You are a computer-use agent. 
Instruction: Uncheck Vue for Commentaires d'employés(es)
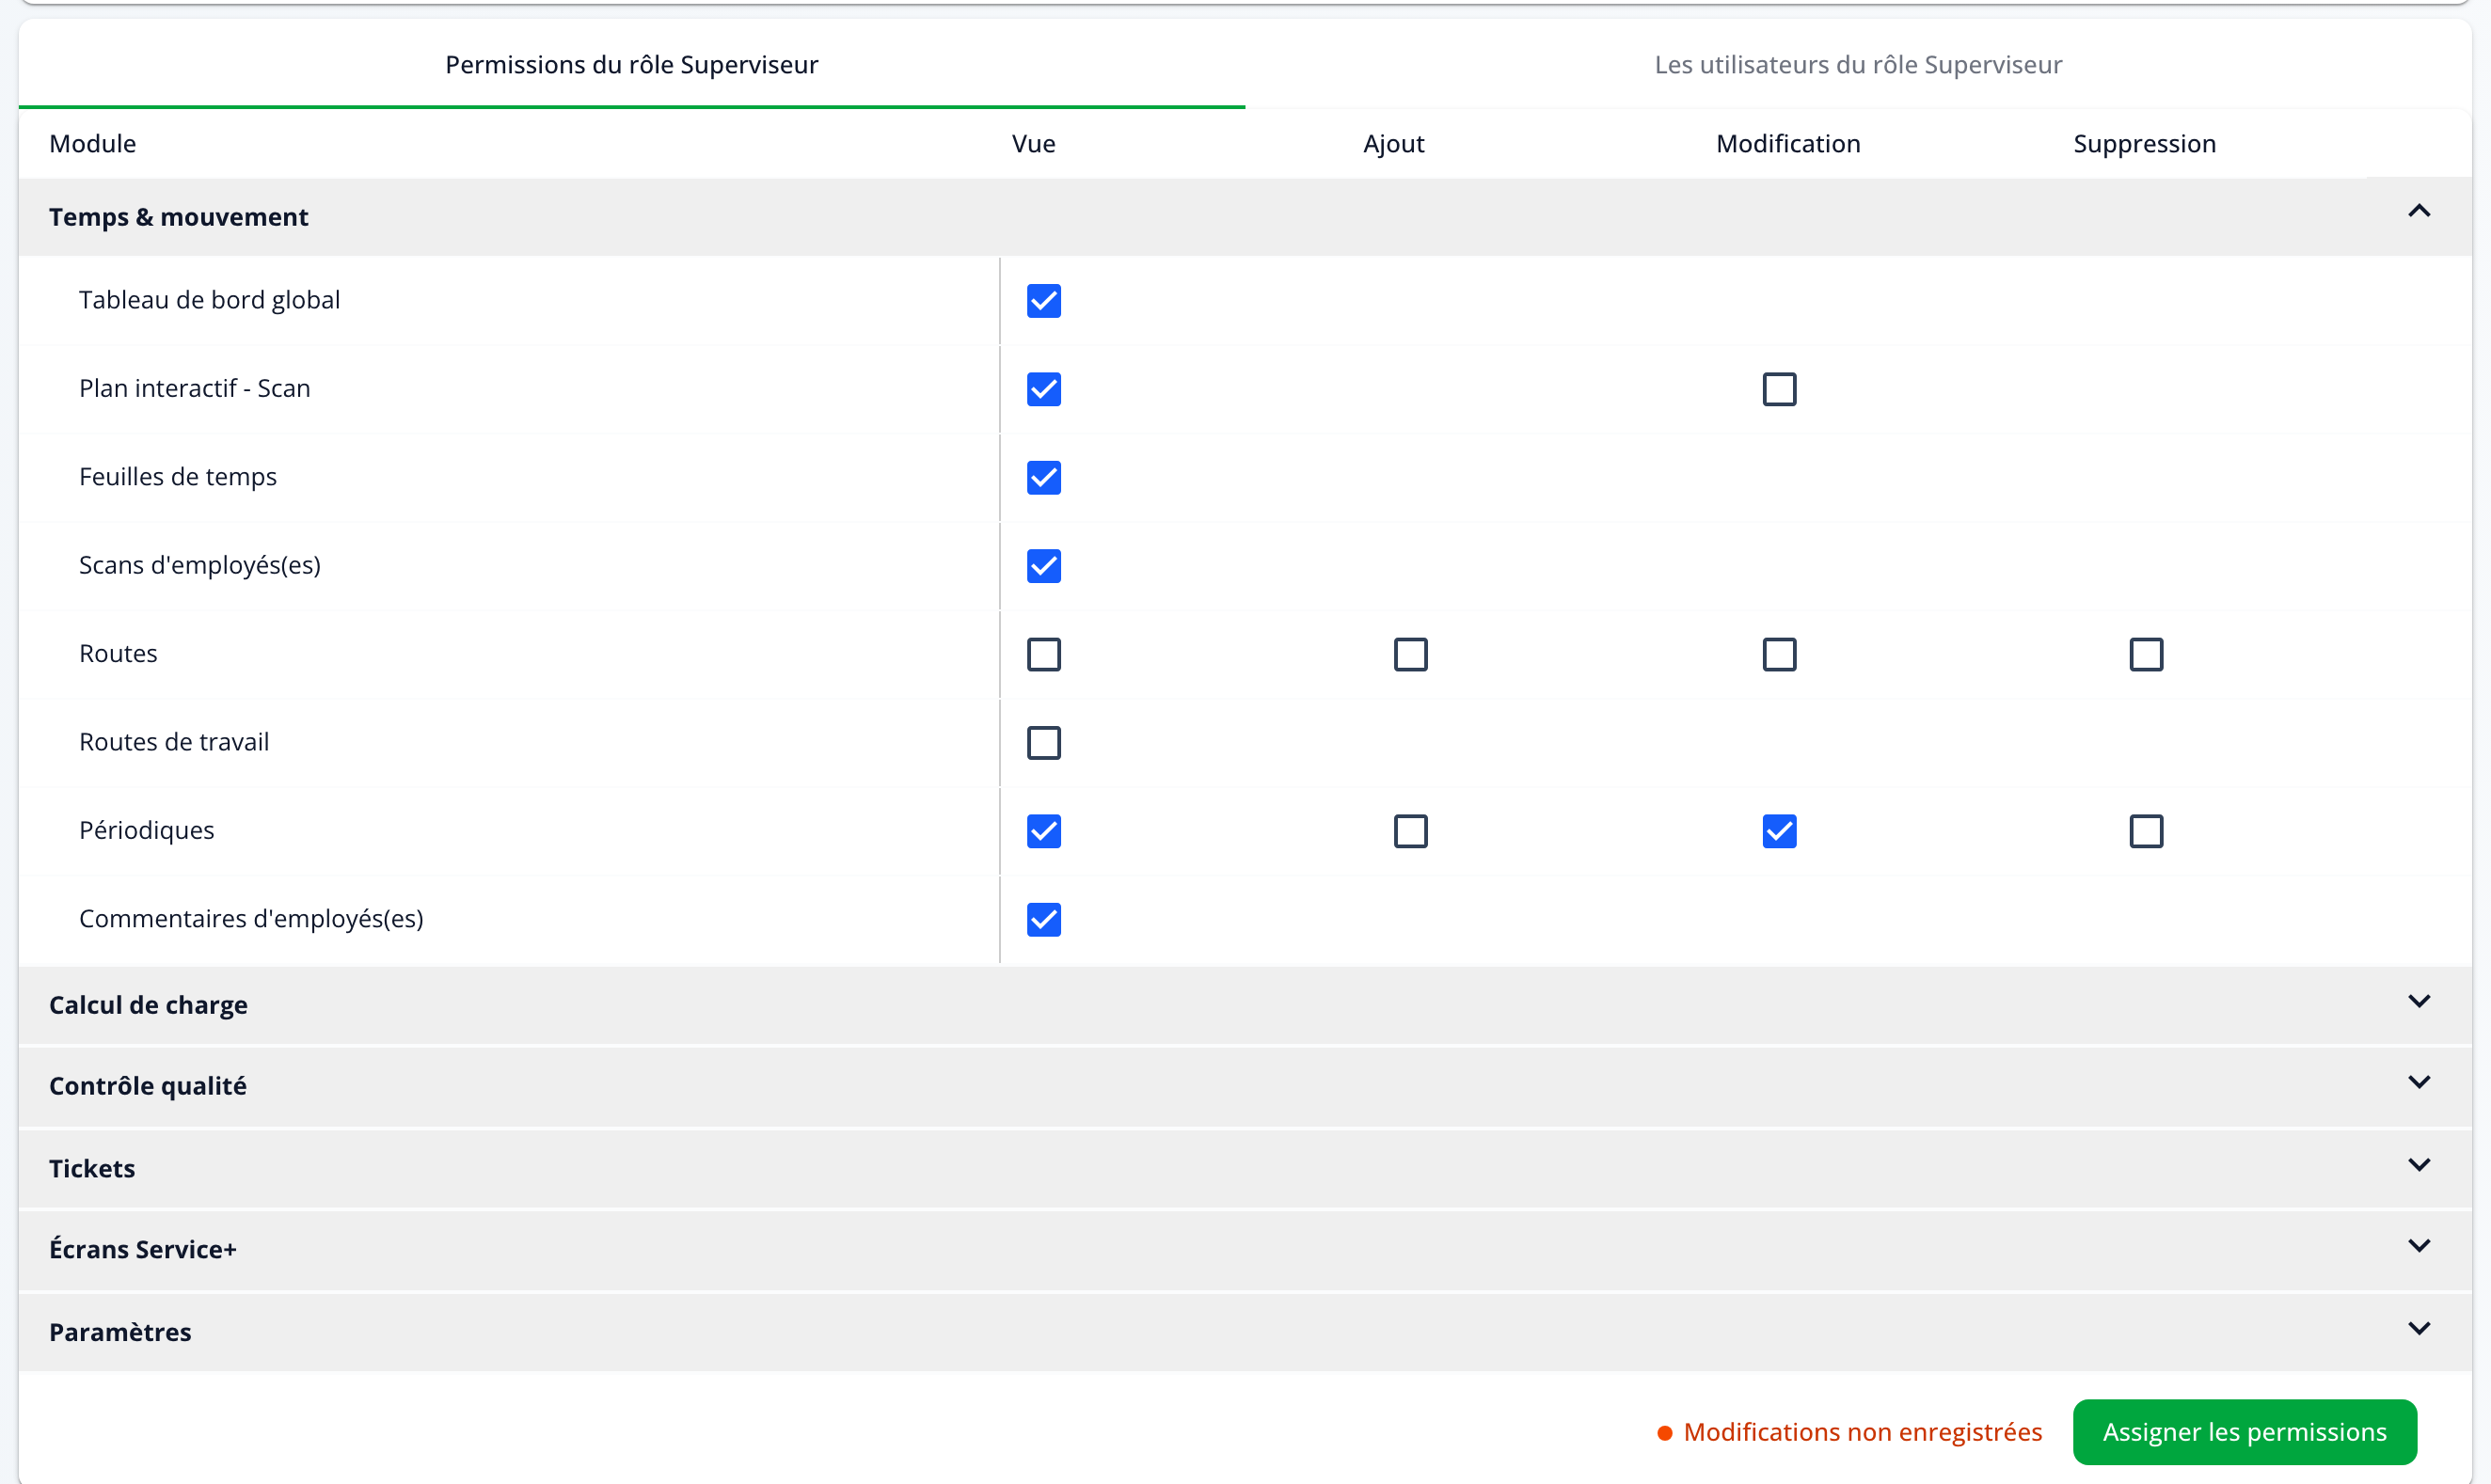(x=1044, y=920)
